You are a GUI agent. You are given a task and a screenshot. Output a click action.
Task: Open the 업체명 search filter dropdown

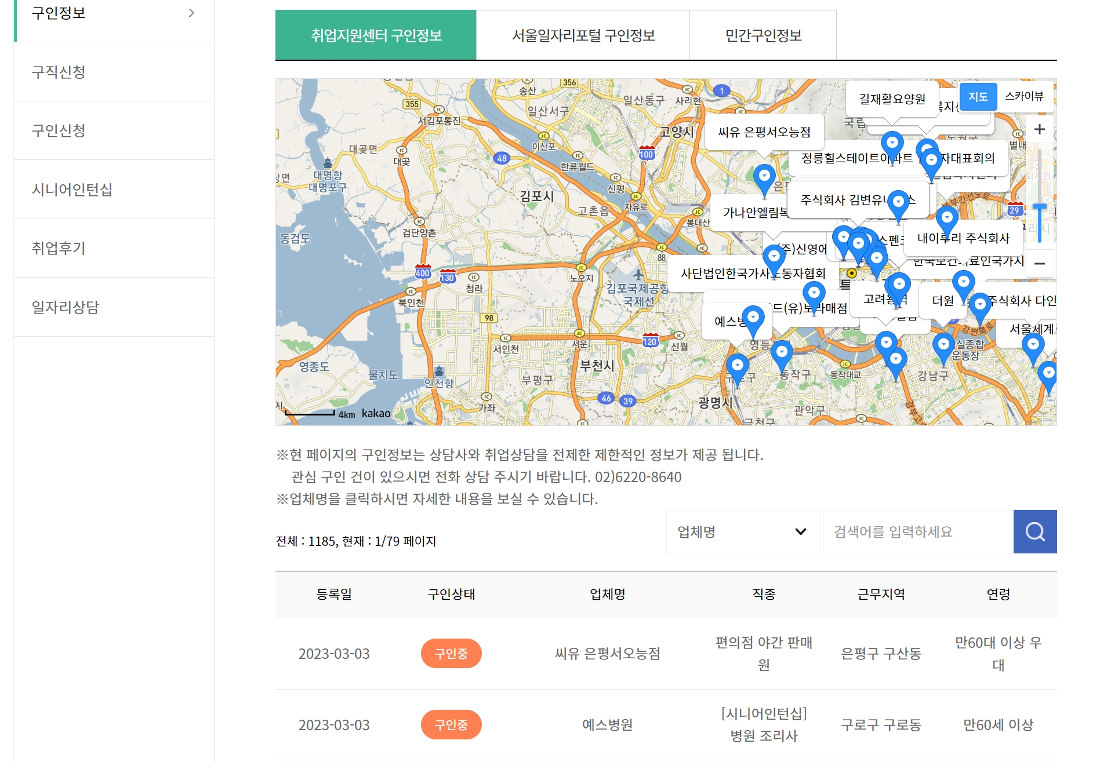[743, 531]
